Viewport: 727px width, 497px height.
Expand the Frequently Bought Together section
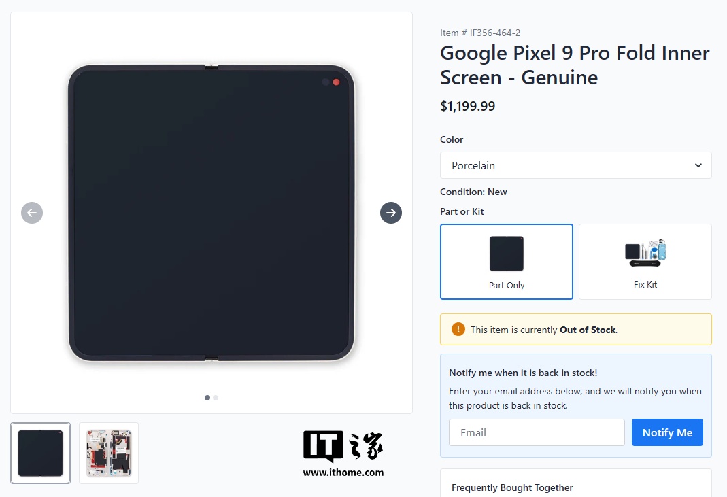[x=512, y=487]
